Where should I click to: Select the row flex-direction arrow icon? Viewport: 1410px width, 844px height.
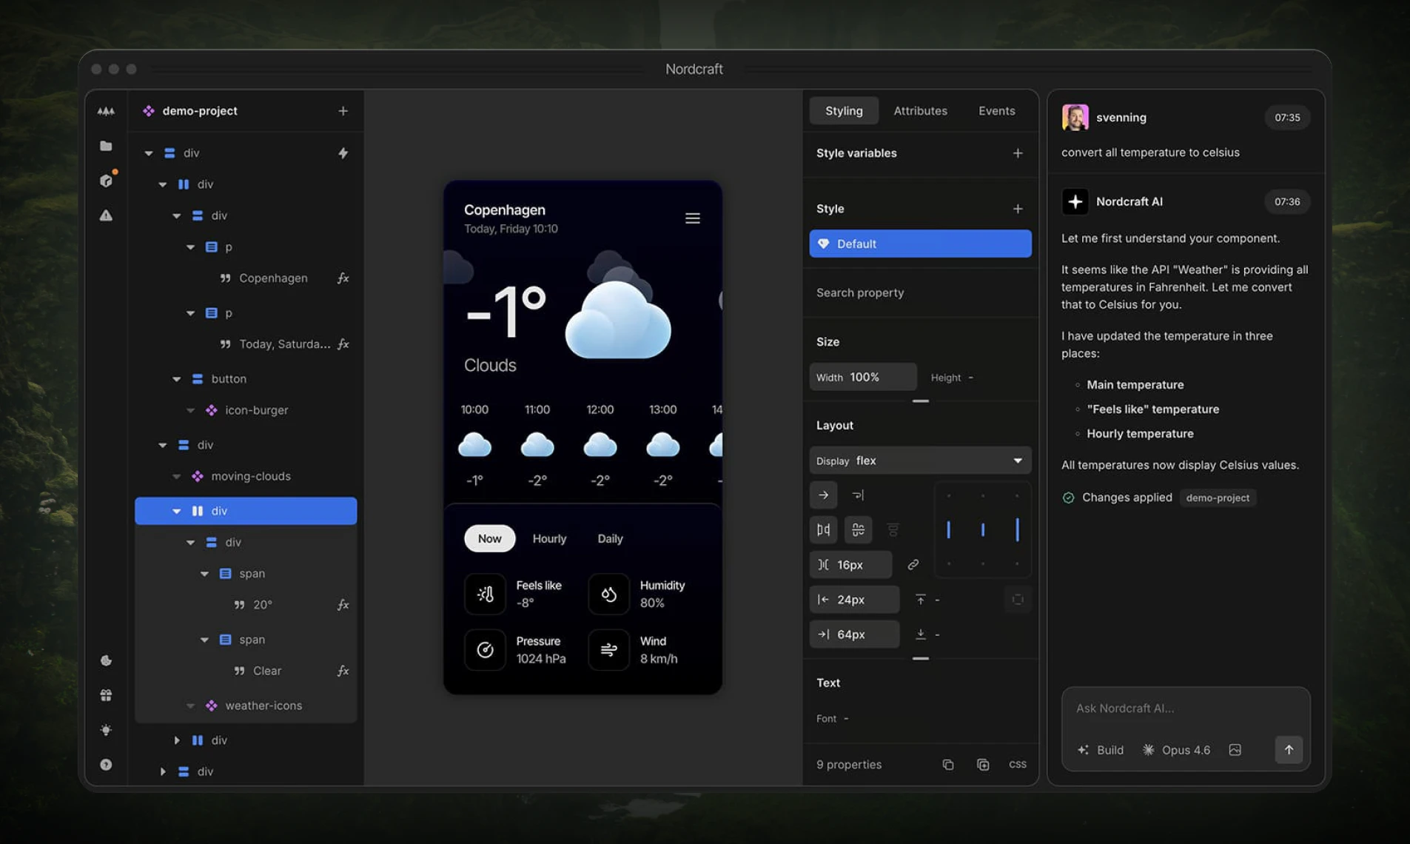[x=823, y=495]
